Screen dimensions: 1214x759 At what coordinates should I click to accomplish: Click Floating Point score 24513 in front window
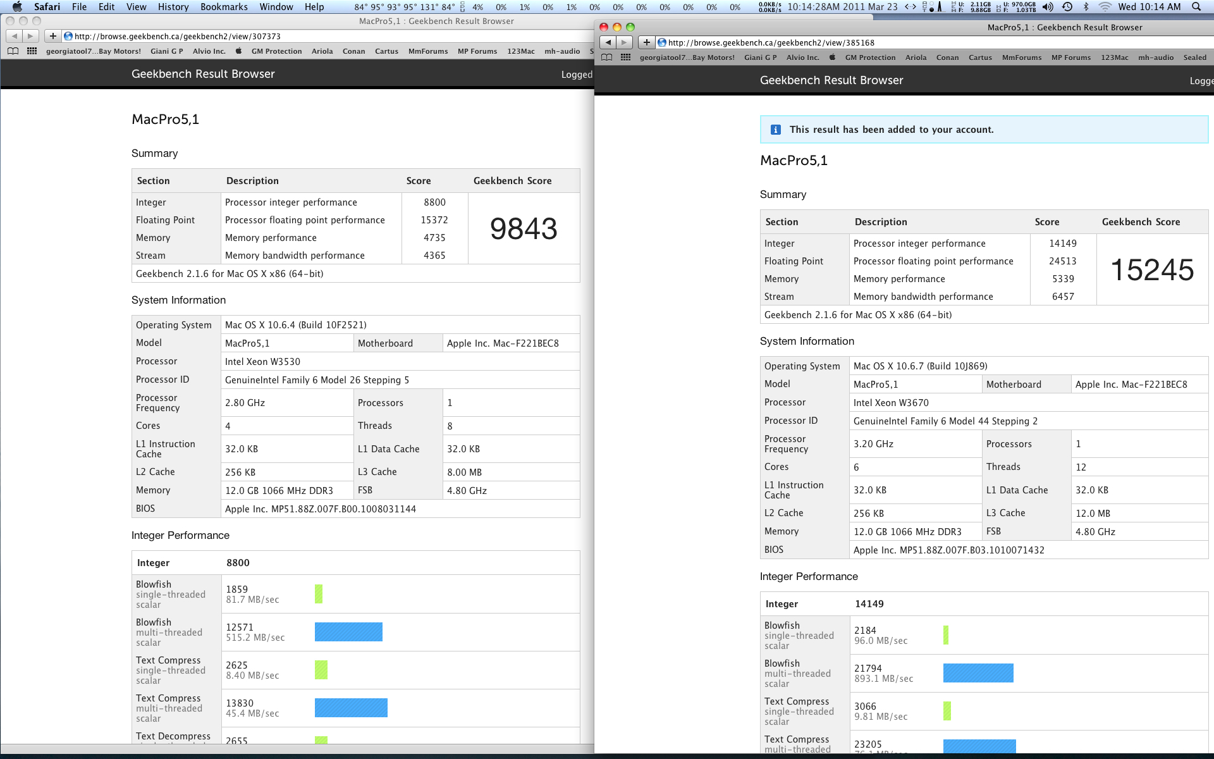[x=1062, y=261]
